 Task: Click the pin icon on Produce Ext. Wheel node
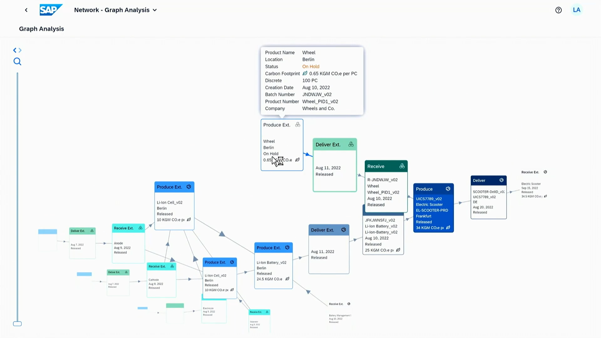298,125
